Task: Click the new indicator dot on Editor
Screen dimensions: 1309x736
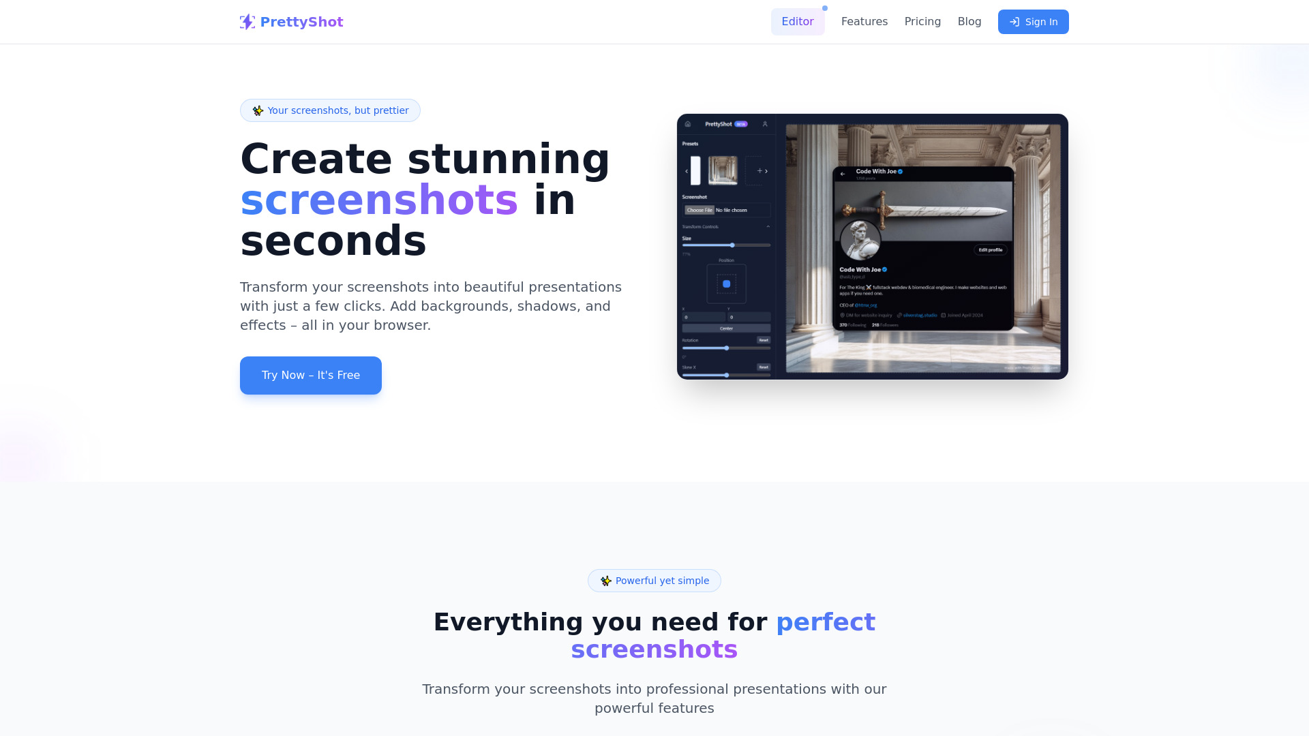Action: [x=824, y=8]
